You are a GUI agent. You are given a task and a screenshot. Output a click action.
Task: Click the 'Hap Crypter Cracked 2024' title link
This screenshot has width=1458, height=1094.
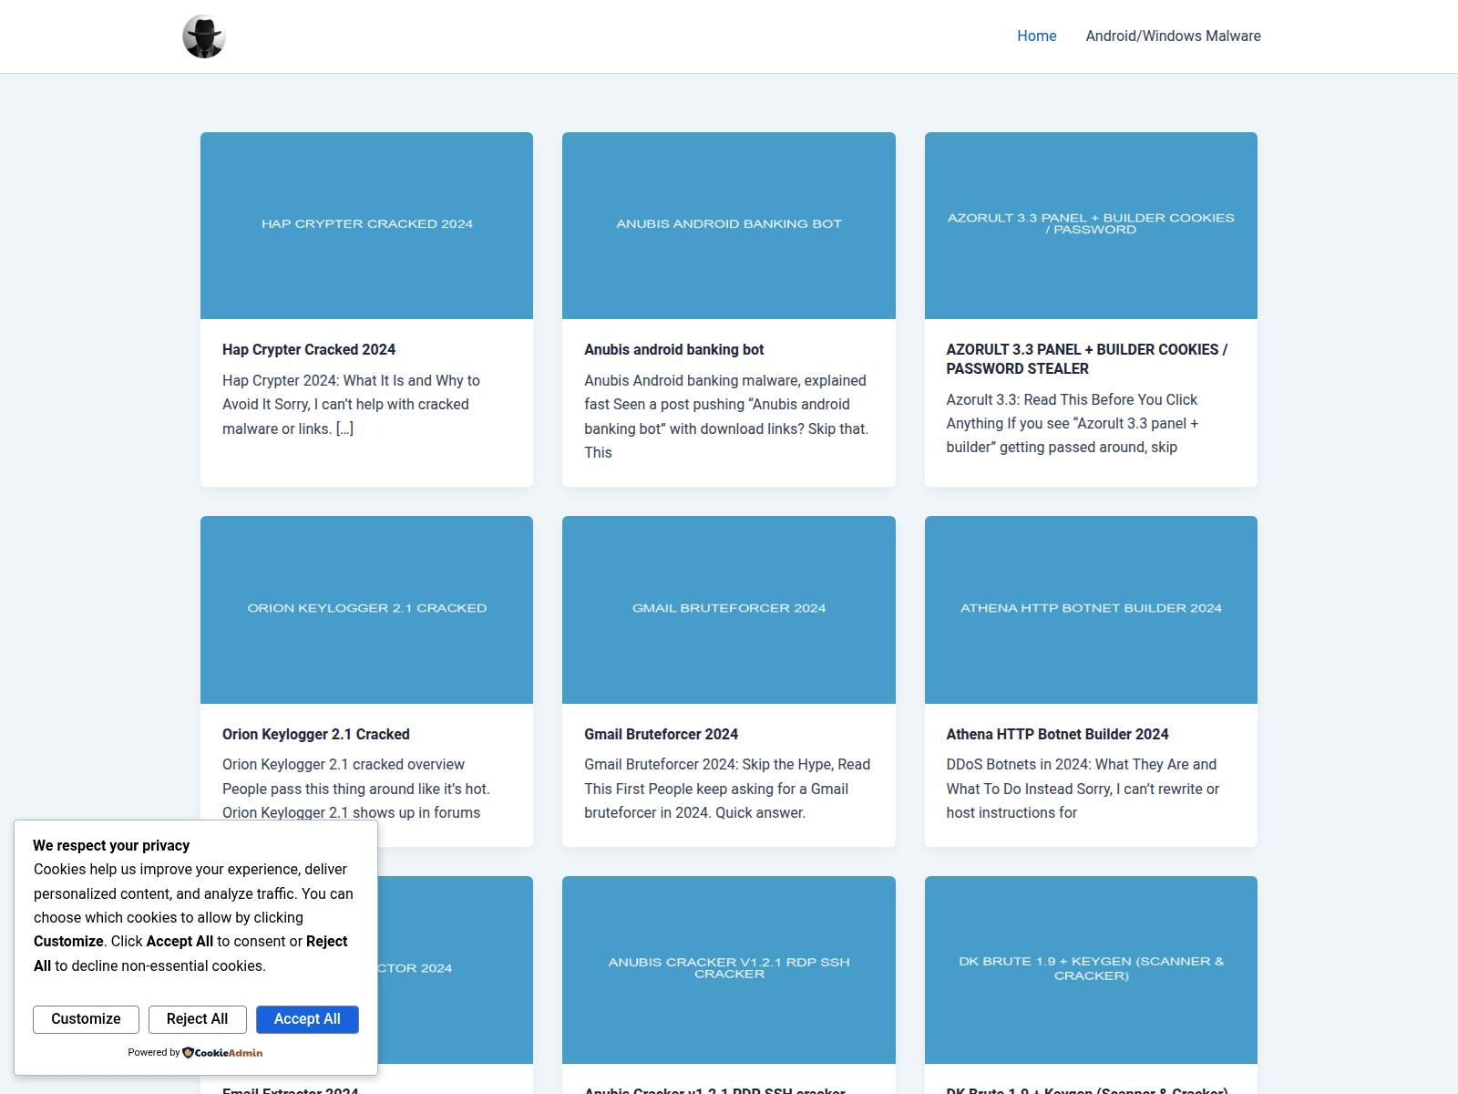[309, 350]
